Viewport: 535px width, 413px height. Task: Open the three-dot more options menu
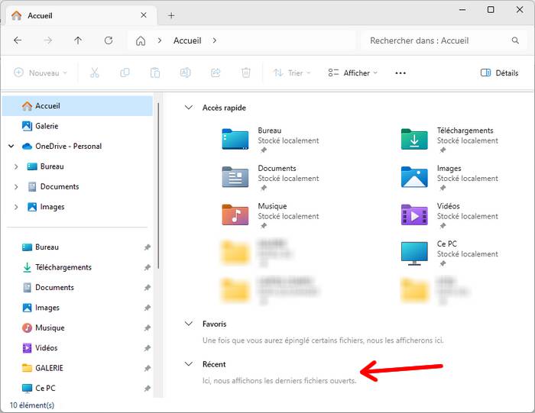pos(400,73)
